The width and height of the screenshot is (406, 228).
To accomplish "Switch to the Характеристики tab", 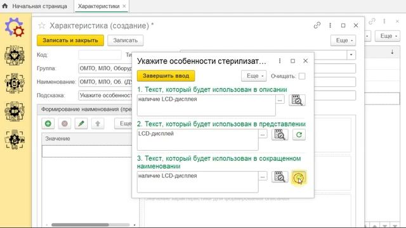I will coord(98,6).
